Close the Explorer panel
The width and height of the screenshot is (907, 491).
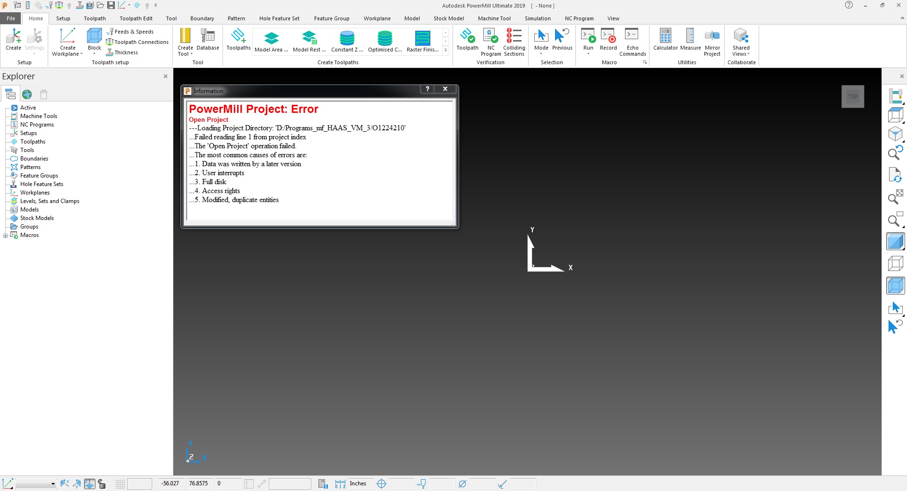[x=165, y=76]
